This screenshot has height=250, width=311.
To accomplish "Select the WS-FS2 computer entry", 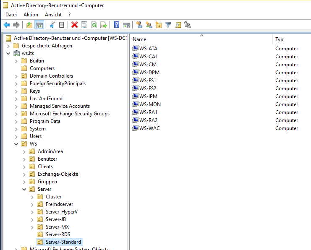I will click(x=148, y=88).
